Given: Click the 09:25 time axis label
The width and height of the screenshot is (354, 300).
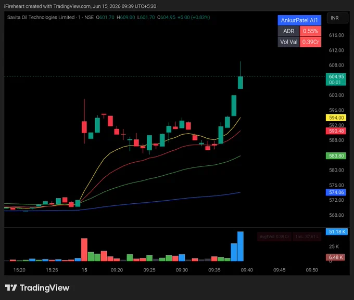Looking at the screenshot, I should tap(149, 270).
